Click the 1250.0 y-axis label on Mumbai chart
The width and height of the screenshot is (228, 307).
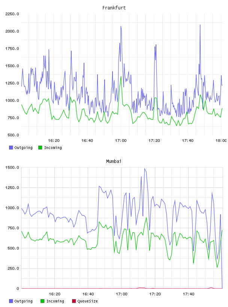pyautogui.click(x=12, y=188)
